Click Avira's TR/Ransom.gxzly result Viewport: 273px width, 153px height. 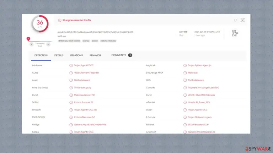tap(82, 87)
